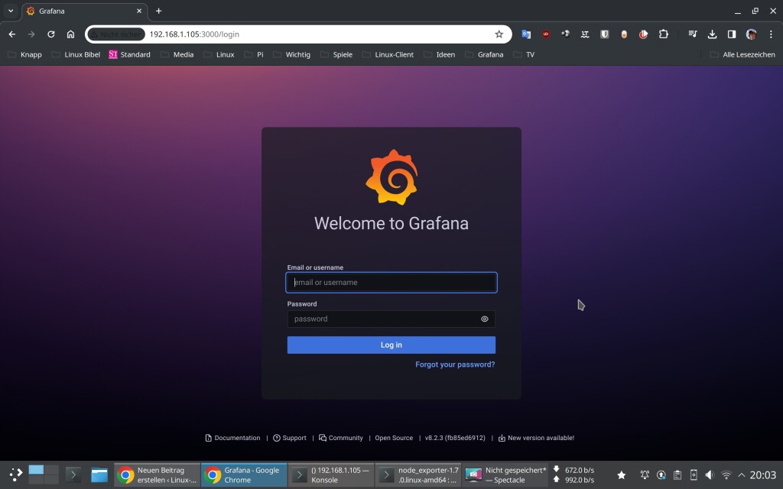
Task: Click the v8.2.3 (fb85ed6912) version link
Action: [x=455, y=438]
